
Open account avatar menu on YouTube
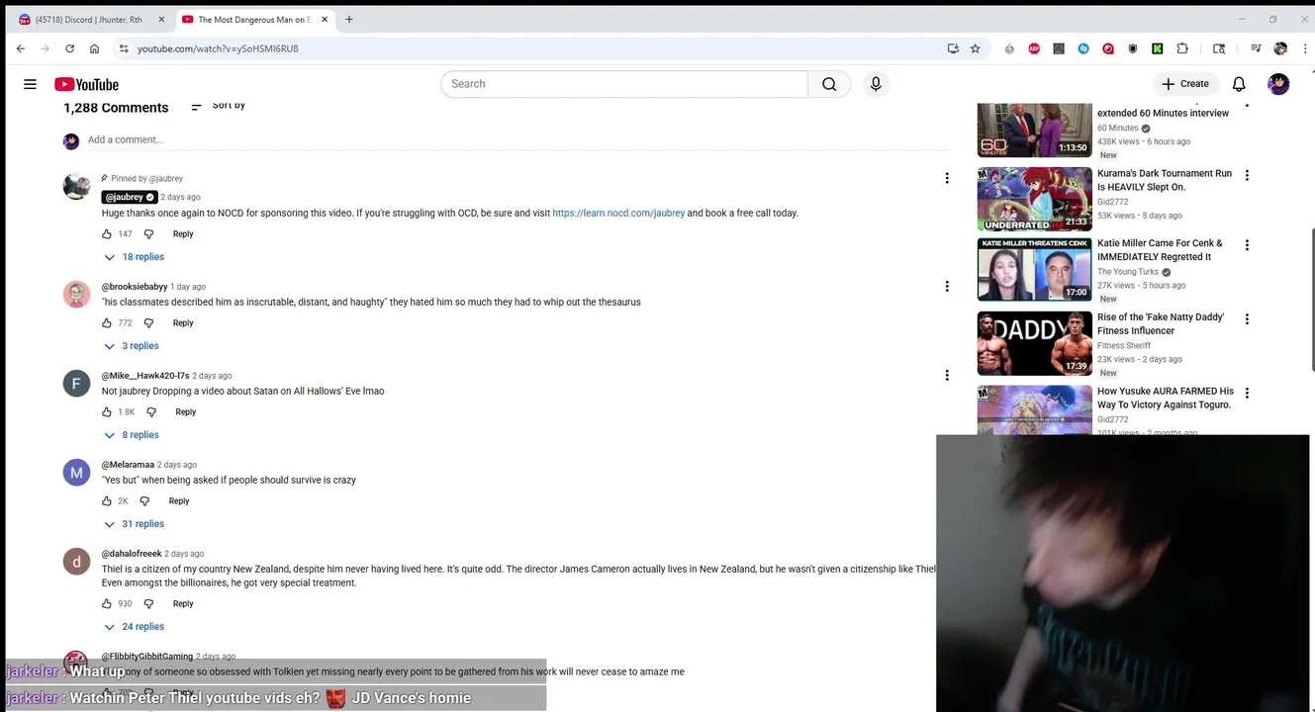[1278, 84]
